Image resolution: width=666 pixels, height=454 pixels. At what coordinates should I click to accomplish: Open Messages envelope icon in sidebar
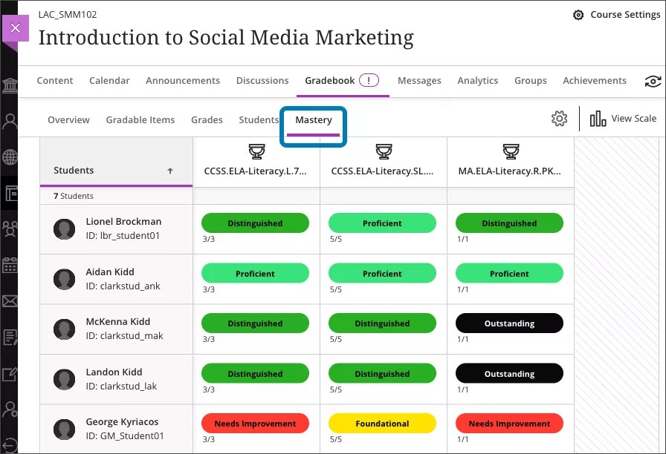(x=10, y=301)
